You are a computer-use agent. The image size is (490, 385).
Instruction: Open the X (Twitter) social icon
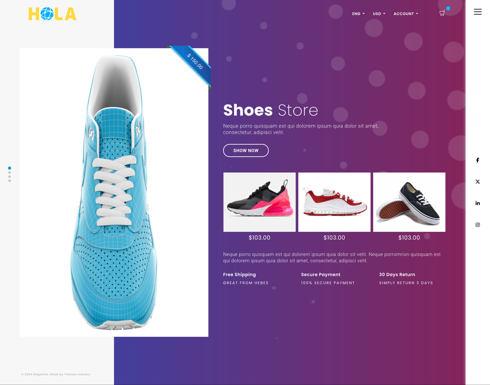(477, 182)
